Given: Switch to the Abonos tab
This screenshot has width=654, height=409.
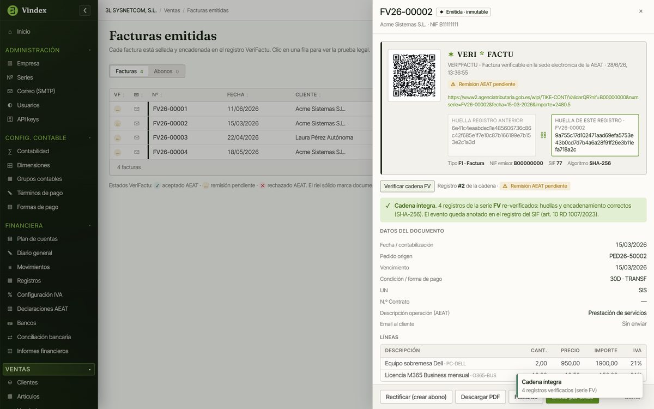Looking at the screenshot, I should pos(166,71).
